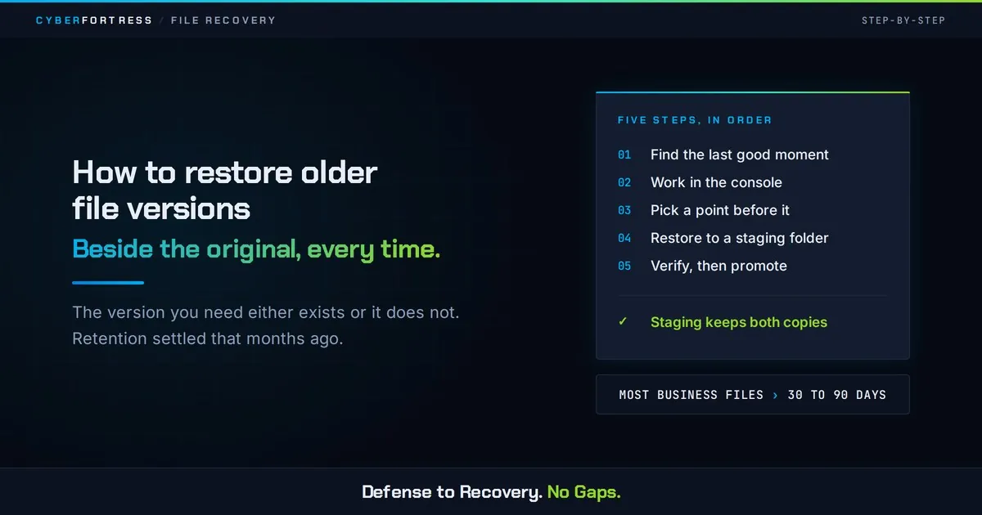Click "Staging keeps both copies" text
Viewport: 982px width, 515px height.
(x=739, y=322)
